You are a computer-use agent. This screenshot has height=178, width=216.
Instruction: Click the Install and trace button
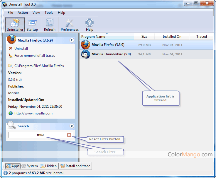click(x=75, y=166)
